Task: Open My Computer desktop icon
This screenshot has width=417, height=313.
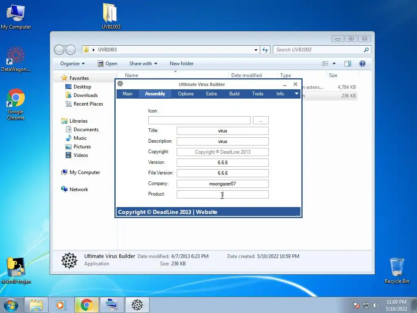Action: pyautogui.click(x=16, y=16)
